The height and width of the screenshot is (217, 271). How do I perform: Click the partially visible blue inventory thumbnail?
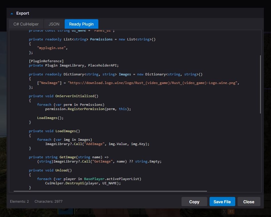click(x=66, y=211)
